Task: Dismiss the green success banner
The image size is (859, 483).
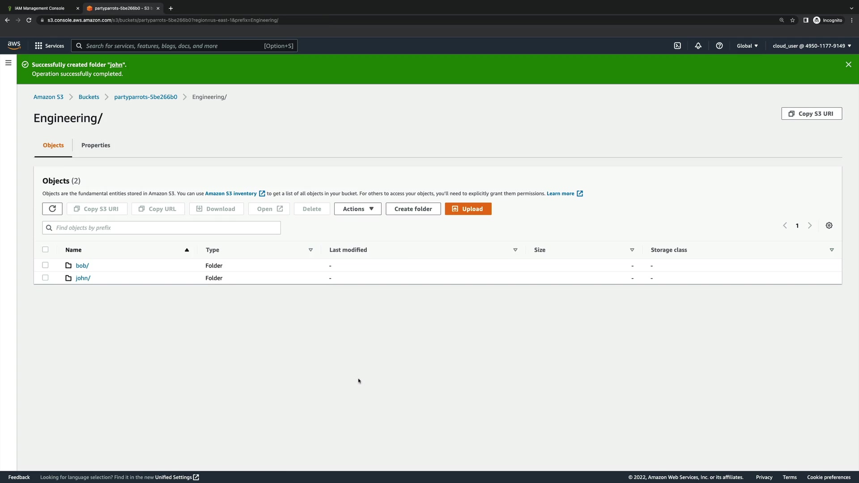Action: [848, 64]
